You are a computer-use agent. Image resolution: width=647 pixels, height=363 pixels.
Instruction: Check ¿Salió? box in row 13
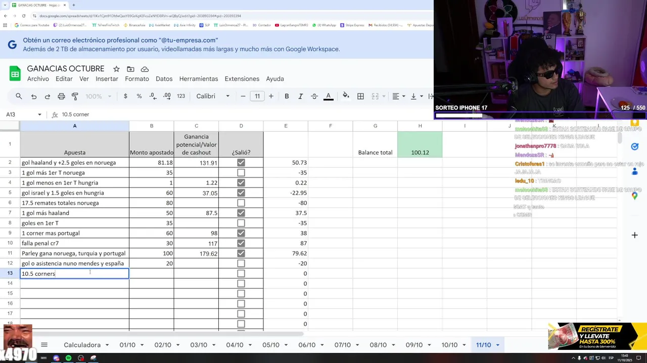241,273
